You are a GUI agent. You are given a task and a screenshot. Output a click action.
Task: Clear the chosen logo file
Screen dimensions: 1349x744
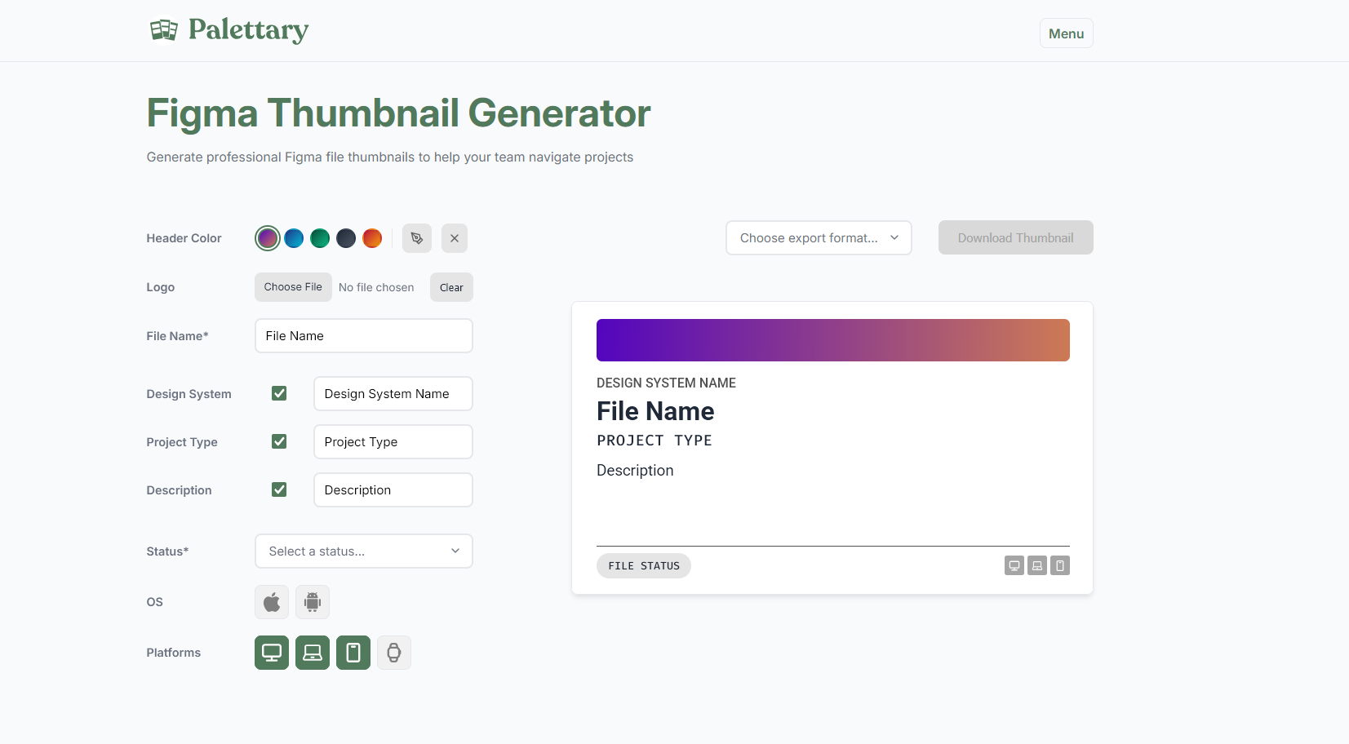[x=451, y=286]
